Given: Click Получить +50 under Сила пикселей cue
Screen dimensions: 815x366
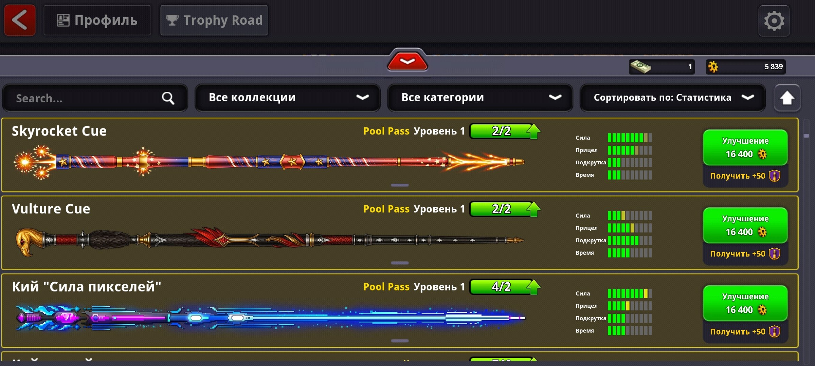Looking at the screenshot, I should [x=745, y=331].
